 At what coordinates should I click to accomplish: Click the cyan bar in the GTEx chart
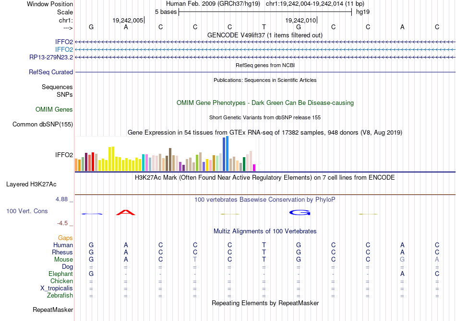(144, 162)
